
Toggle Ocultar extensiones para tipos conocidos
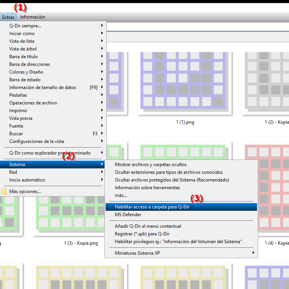pyautogui.click(x=181, y=172)
